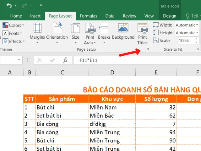Click the Width icon in Scale to Fit
This screenshot has height=151, width=201.
click(x=156, y=25)
